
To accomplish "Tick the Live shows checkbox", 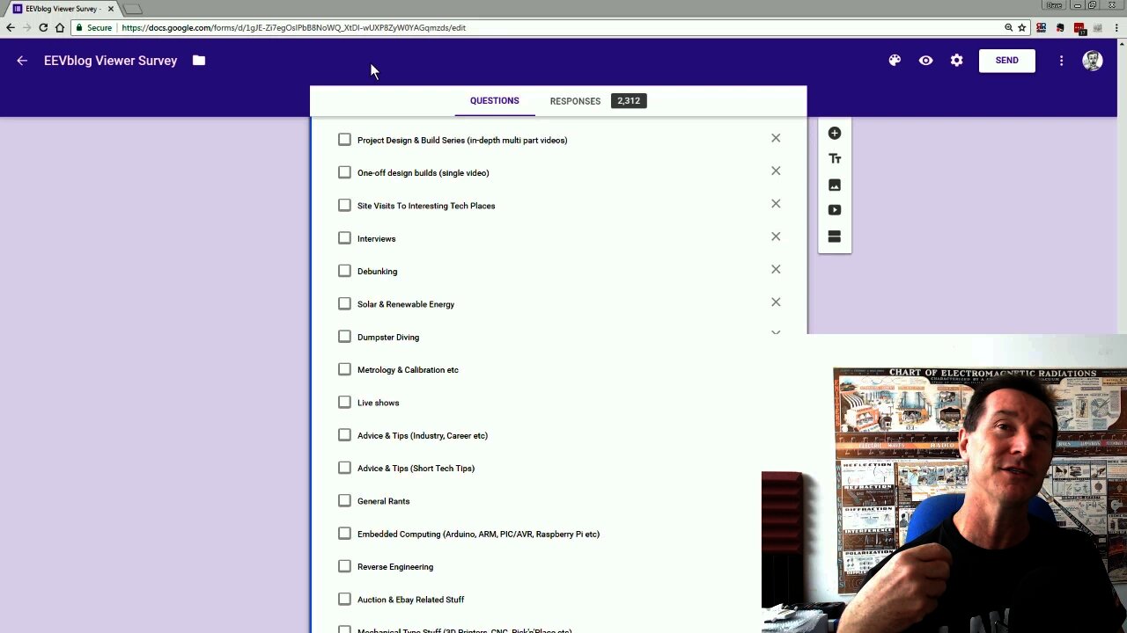I will [344, 402].
